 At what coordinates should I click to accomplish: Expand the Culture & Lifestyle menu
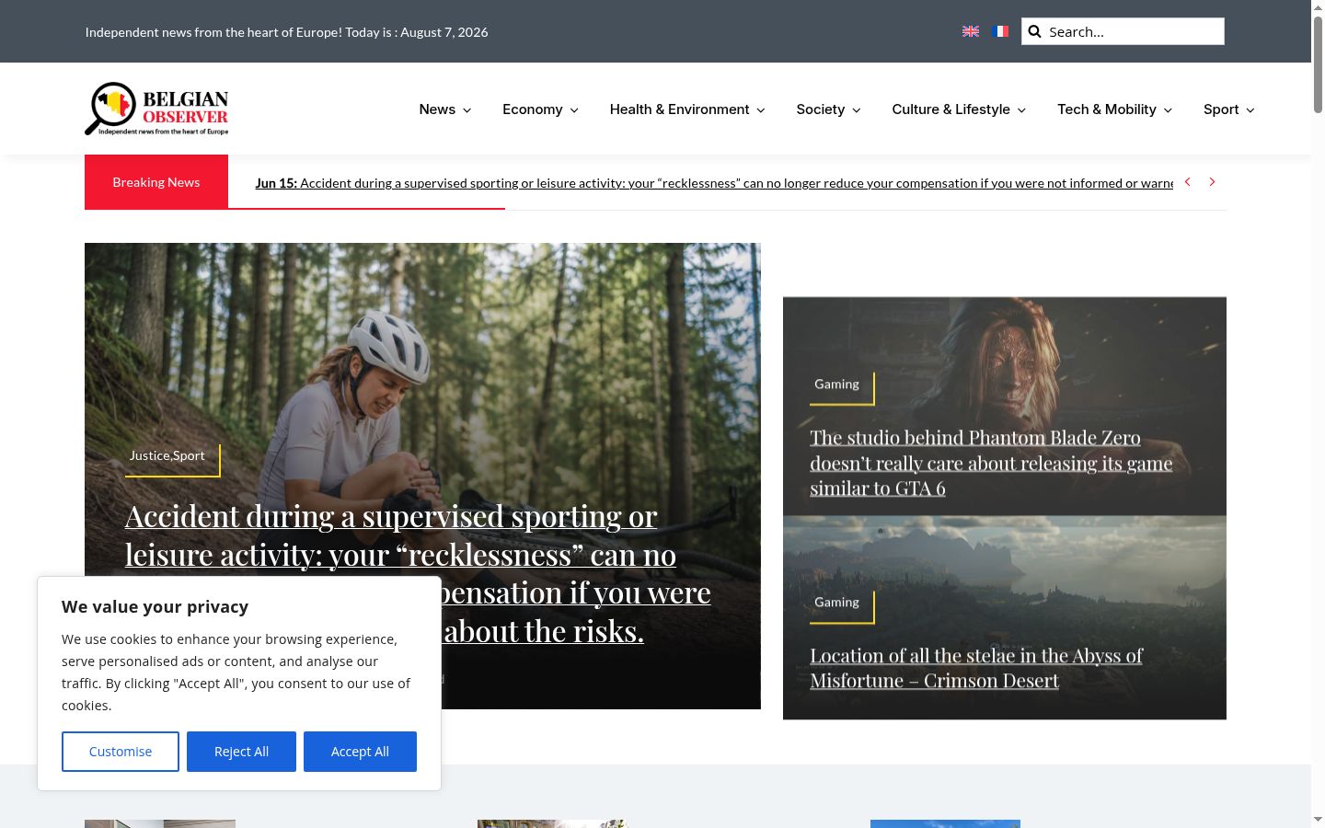tap(959, 109)
